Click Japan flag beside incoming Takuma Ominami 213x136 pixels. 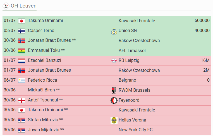21,21
